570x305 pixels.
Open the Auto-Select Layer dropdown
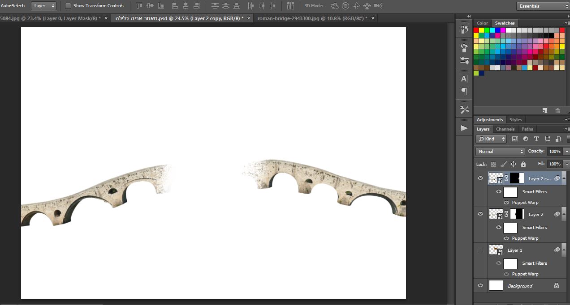coord(43,6)
